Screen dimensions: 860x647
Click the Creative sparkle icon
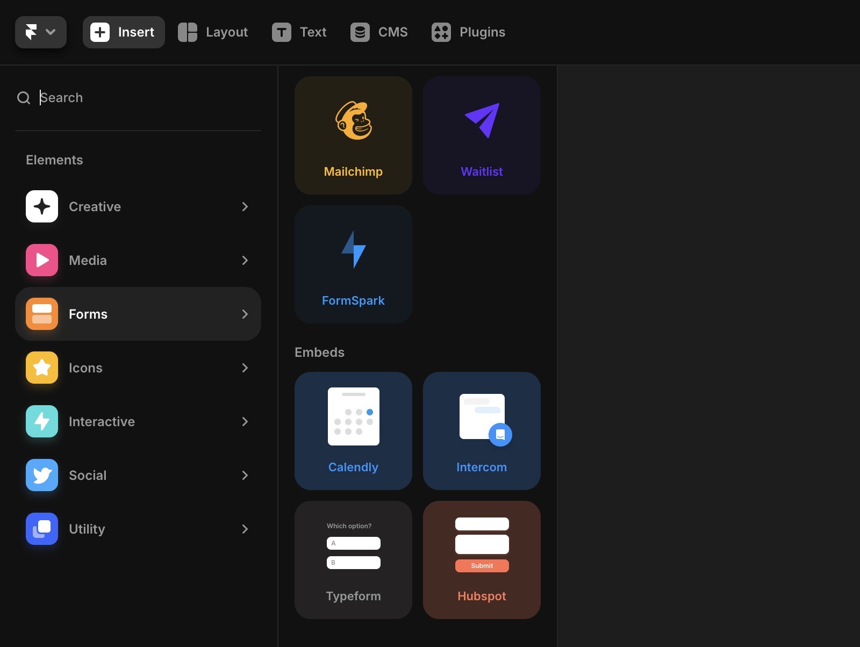click(42, 206)
